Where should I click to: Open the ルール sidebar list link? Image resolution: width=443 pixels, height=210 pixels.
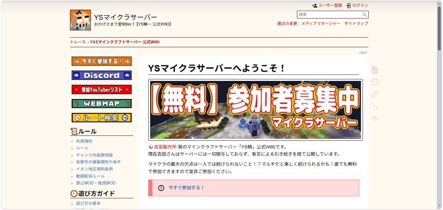[x=82, y=148]
